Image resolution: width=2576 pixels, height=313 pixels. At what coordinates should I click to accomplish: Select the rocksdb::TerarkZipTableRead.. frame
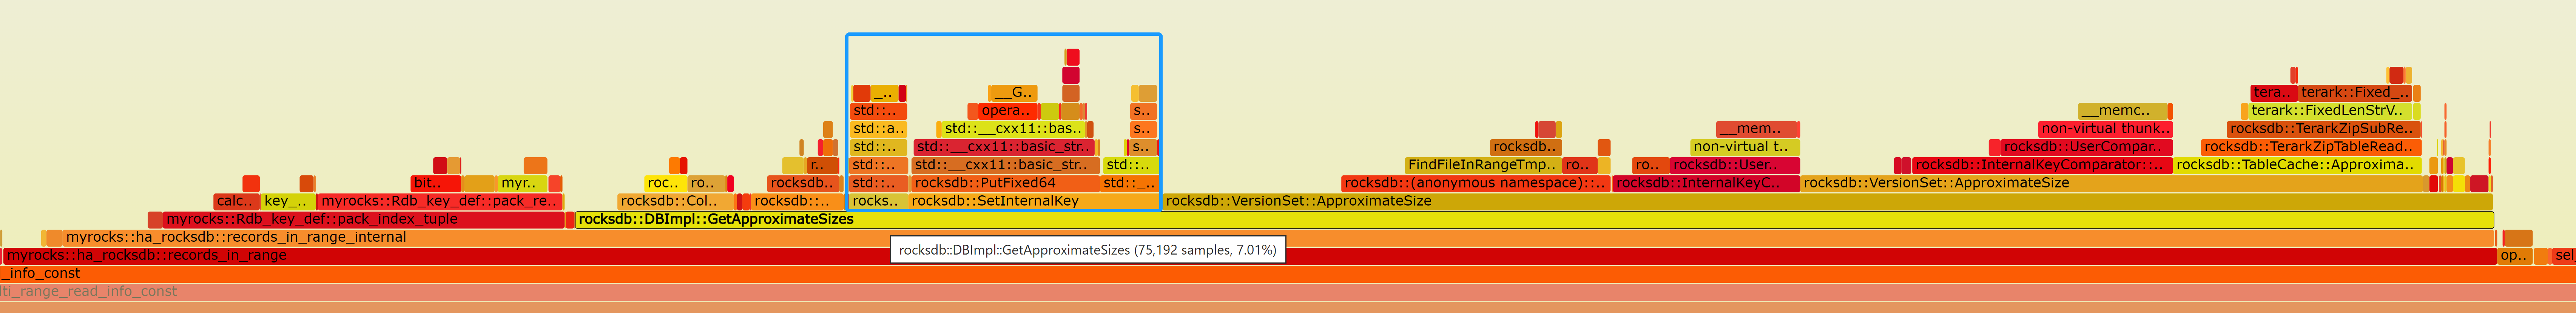click(x=2311, y=147)
